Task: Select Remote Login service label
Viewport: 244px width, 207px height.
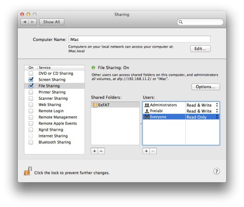Action: [51, 111]
